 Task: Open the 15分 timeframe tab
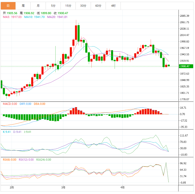[x=68, y=6]
